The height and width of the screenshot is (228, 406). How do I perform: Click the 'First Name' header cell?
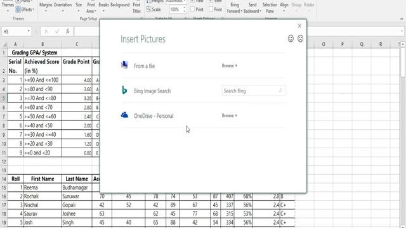coord(43,179)
